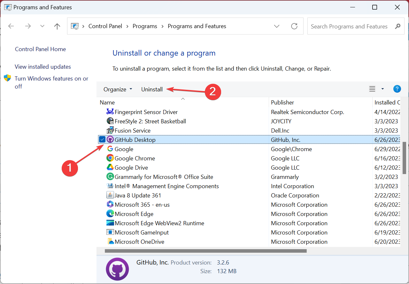
Task: Click the 4/14/2022 install date cell
Action: [x=387, y=112]
